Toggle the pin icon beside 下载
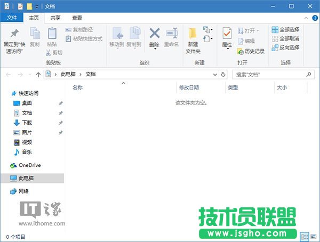 pyautogui.click(x=61, y=123)
